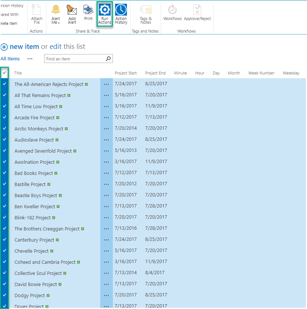
Task: Open The All-American Rejects Project title
Action: click(49, 84)
